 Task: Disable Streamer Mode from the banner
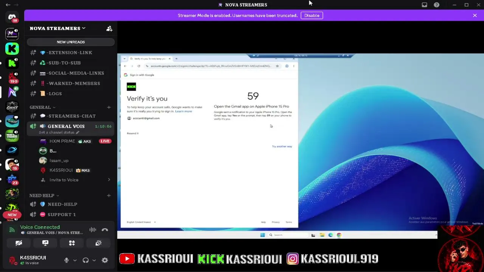pos(312,15)
